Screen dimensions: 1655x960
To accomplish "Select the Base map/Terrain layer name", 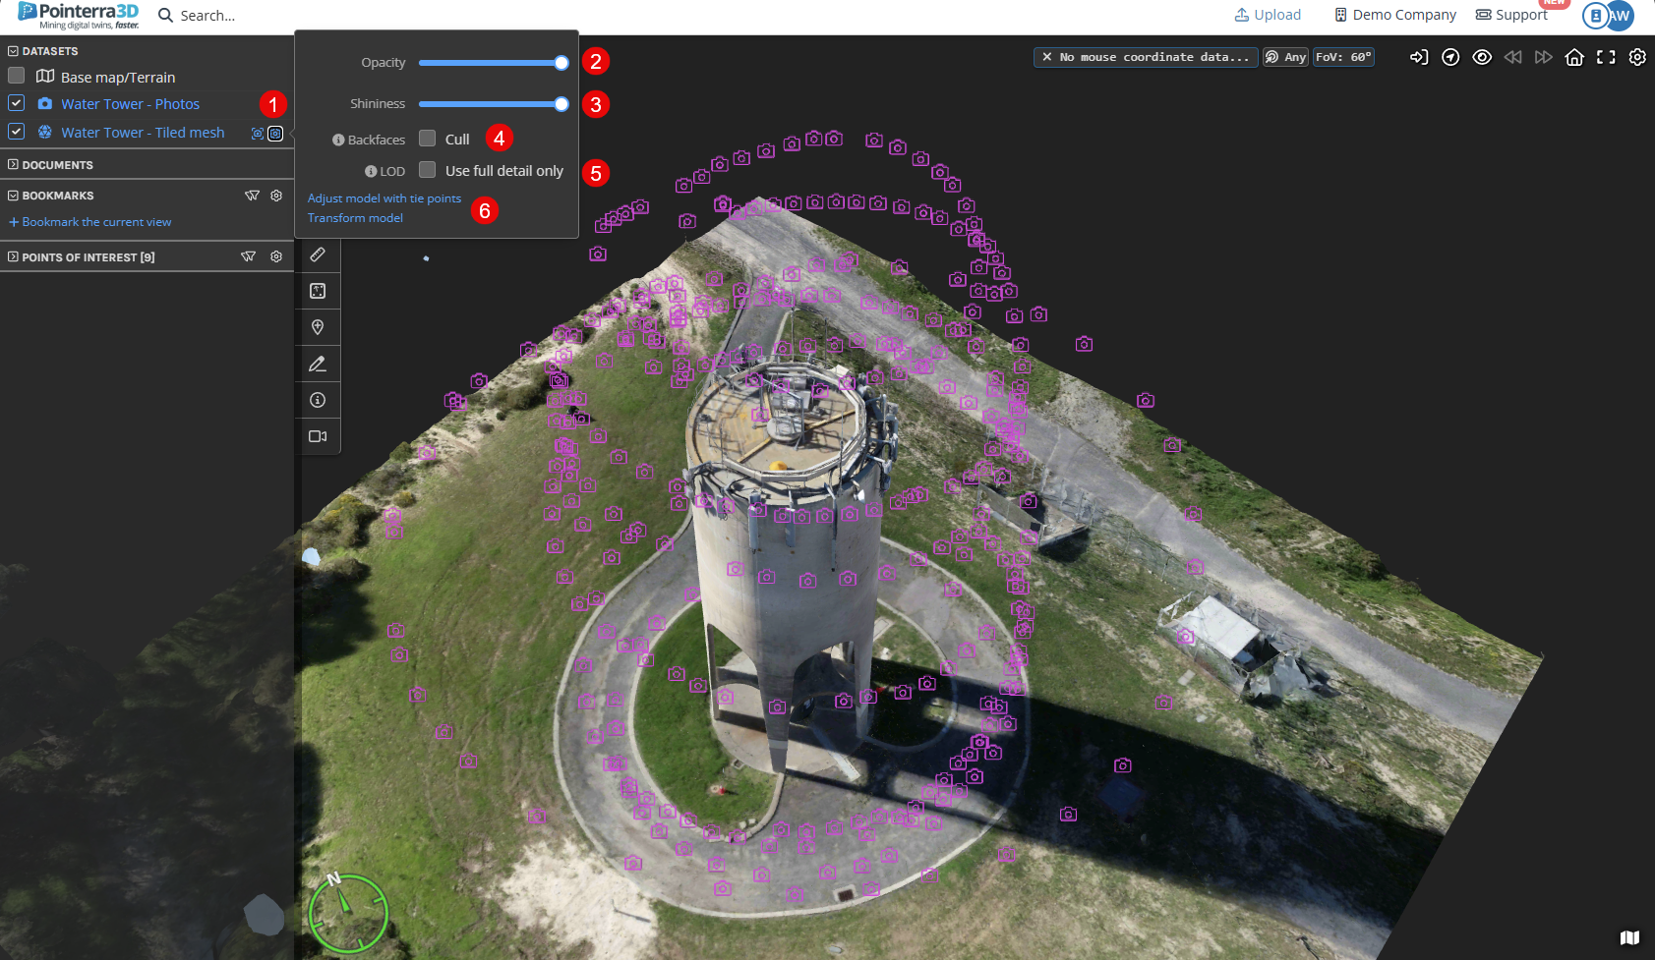I will click(118, 78).
